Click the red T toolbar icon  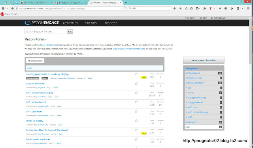click(x=210, y=8)
